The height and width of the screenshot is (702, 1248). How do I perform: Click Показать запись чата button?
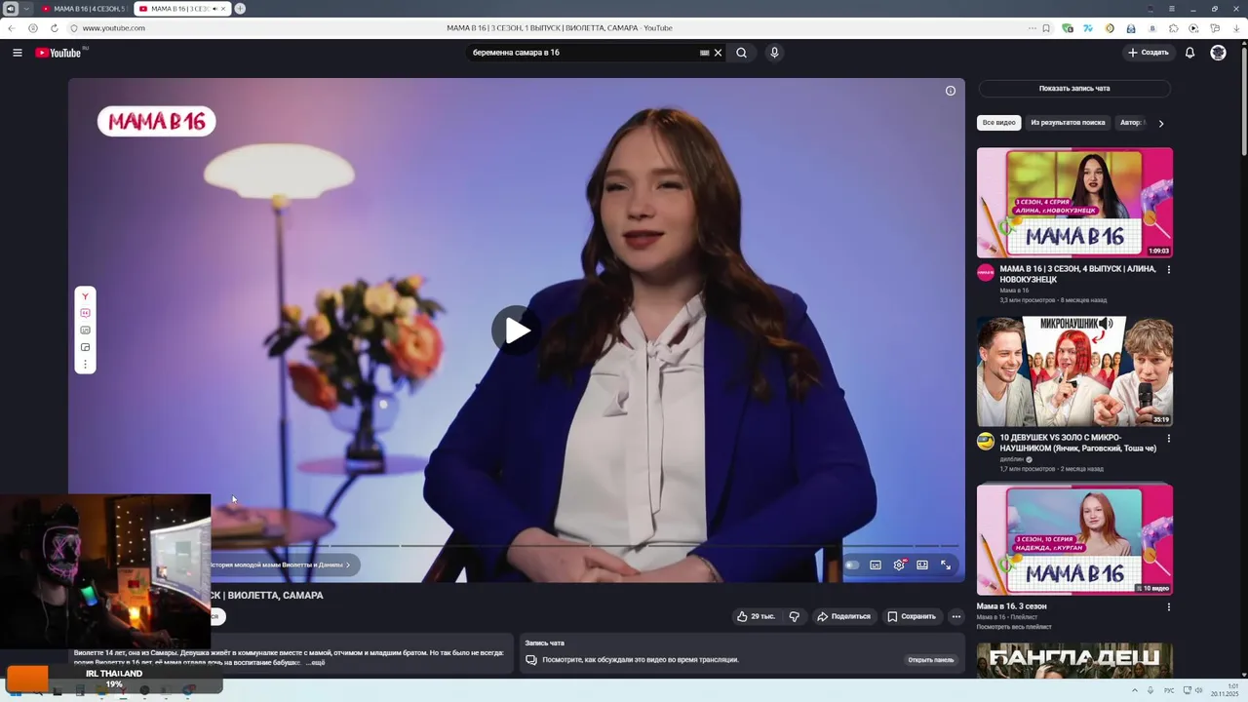point(1074,89)
